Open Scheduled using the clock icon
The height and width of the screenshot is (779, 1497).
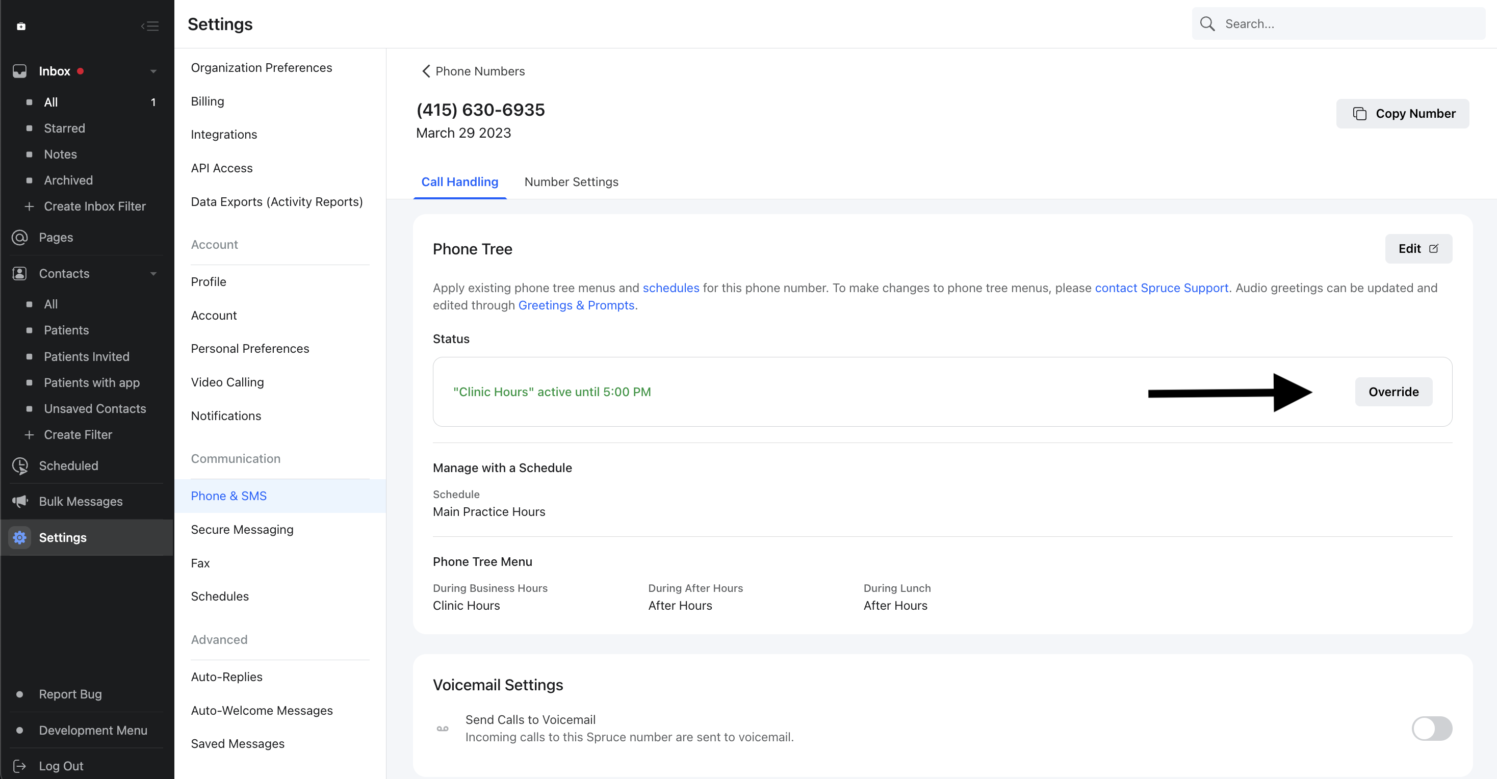pyautogui.click(x=19, y=465)
